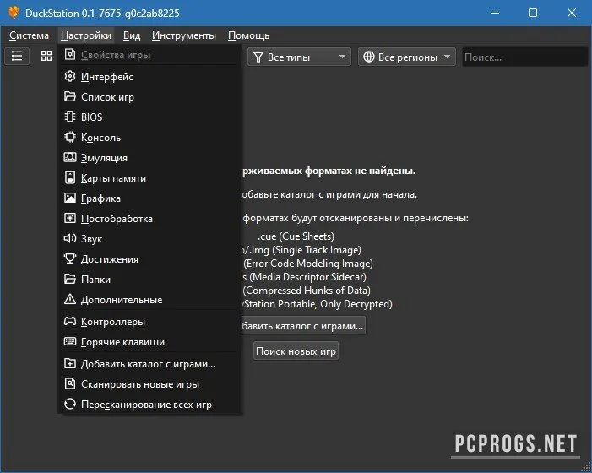Click the Карты памяти card icon
This screenshot has width=592, height=473.
[70, 178]
